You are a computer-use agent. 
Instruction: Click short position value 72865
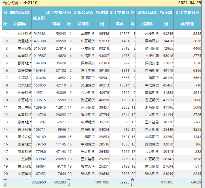(168, 48)
